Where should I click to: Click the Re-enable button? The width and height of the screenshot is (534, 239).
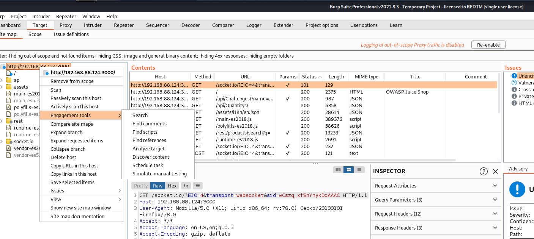click(488, 44)
